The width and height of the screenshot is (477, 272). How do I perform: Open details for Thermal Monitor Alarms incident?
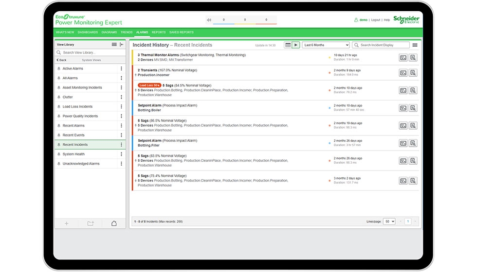tap(403, 57)
